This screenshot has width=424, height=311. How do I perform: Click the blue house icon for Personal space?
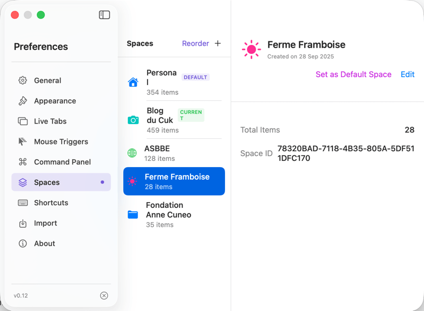coord(133,83)
